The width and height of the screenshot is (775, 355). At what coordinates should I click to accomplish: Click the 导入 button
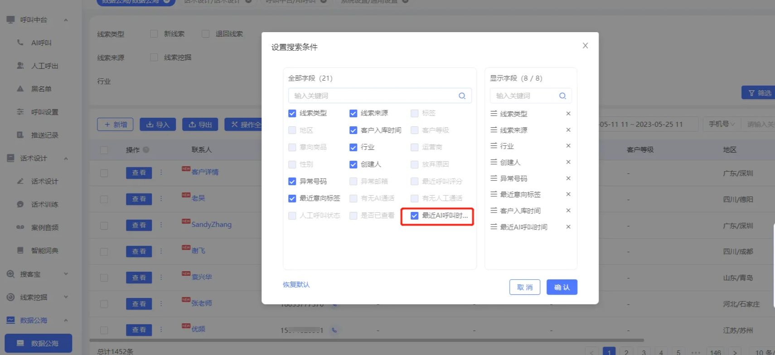158,125
